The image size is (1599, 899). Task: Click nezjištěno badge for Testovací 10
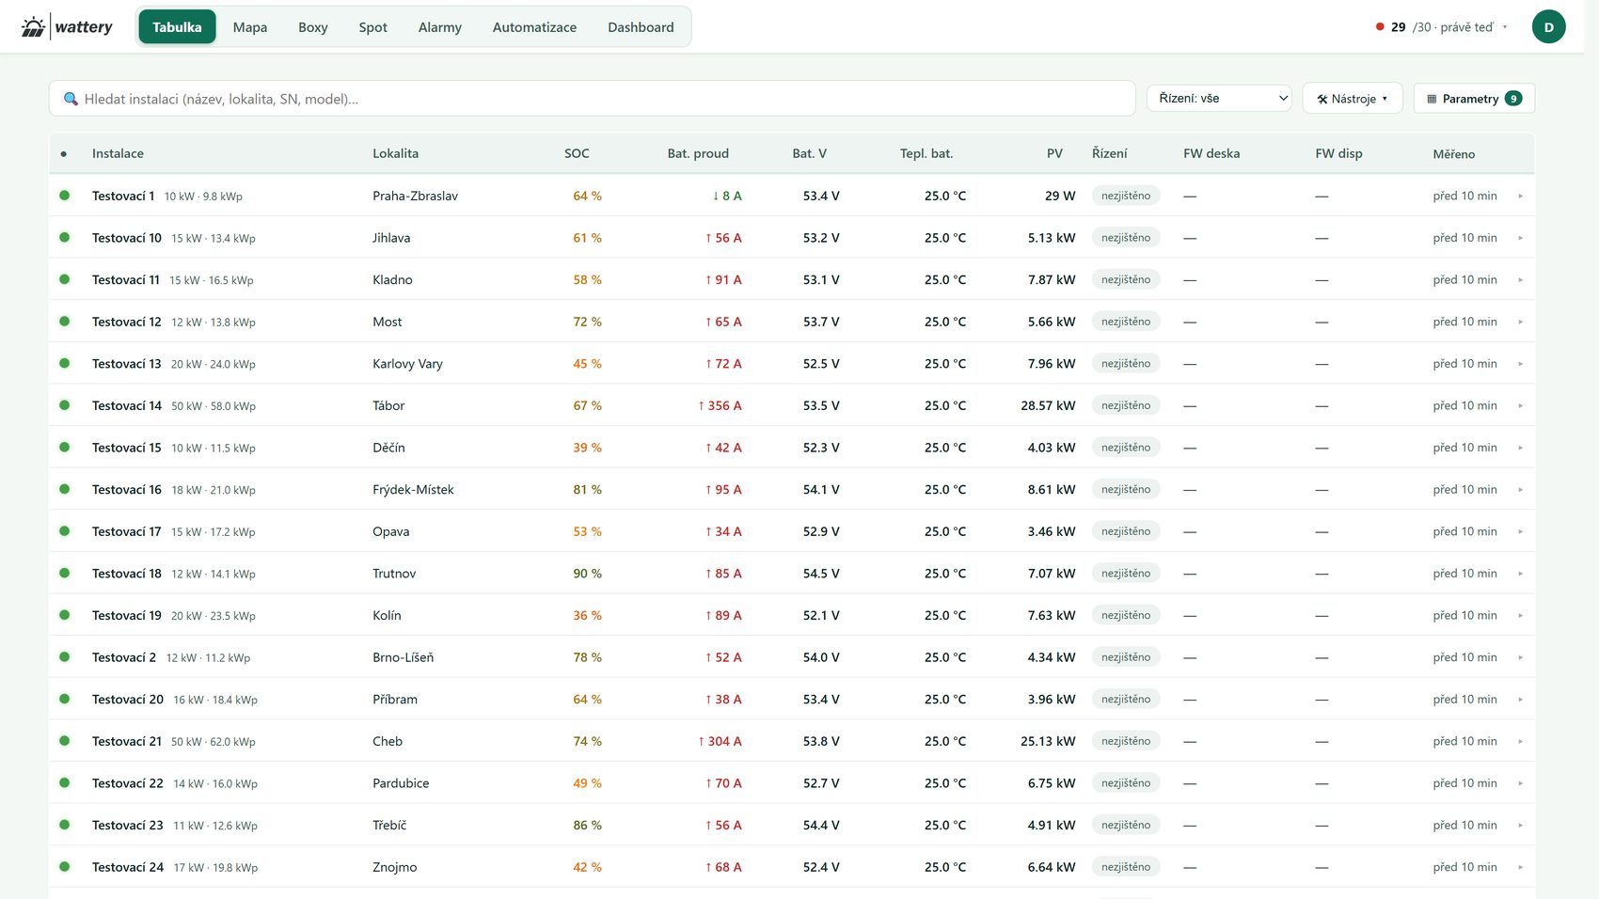pos(1126,238)
